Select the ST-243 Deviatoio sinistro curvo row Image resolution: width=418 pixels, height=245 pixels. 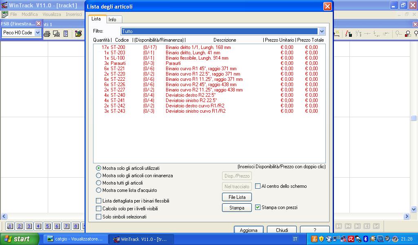[209, 111]
